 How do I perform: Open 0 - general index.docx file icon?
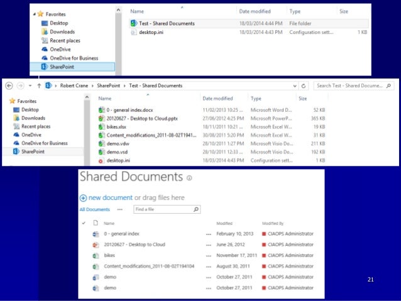tap(102, 110)
